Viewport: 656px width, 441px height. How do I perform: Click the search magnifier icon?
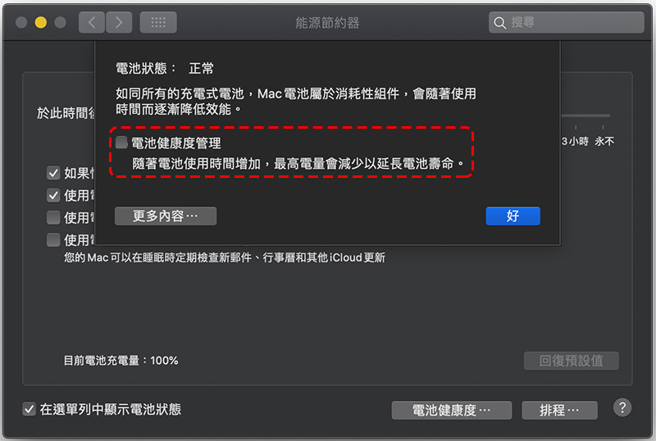[499, 23]
